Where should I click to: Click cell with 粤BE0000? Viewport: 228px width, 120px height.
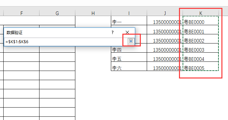(x=201, y=21)
